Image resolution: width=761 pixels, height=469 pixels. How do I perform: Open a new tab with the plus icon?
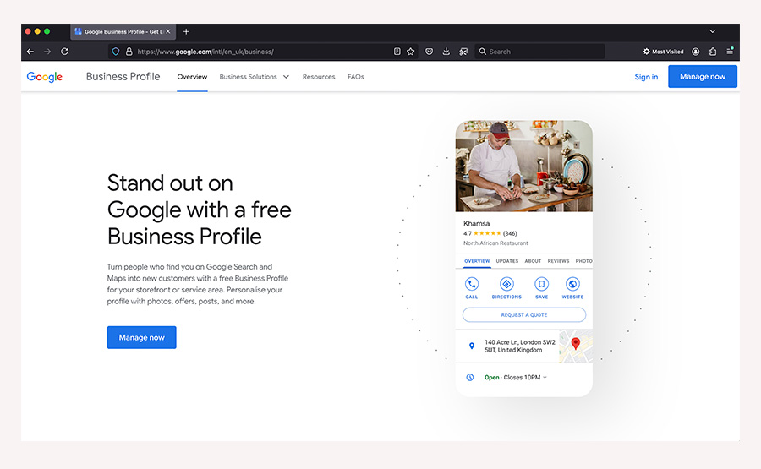pos(186,31)
